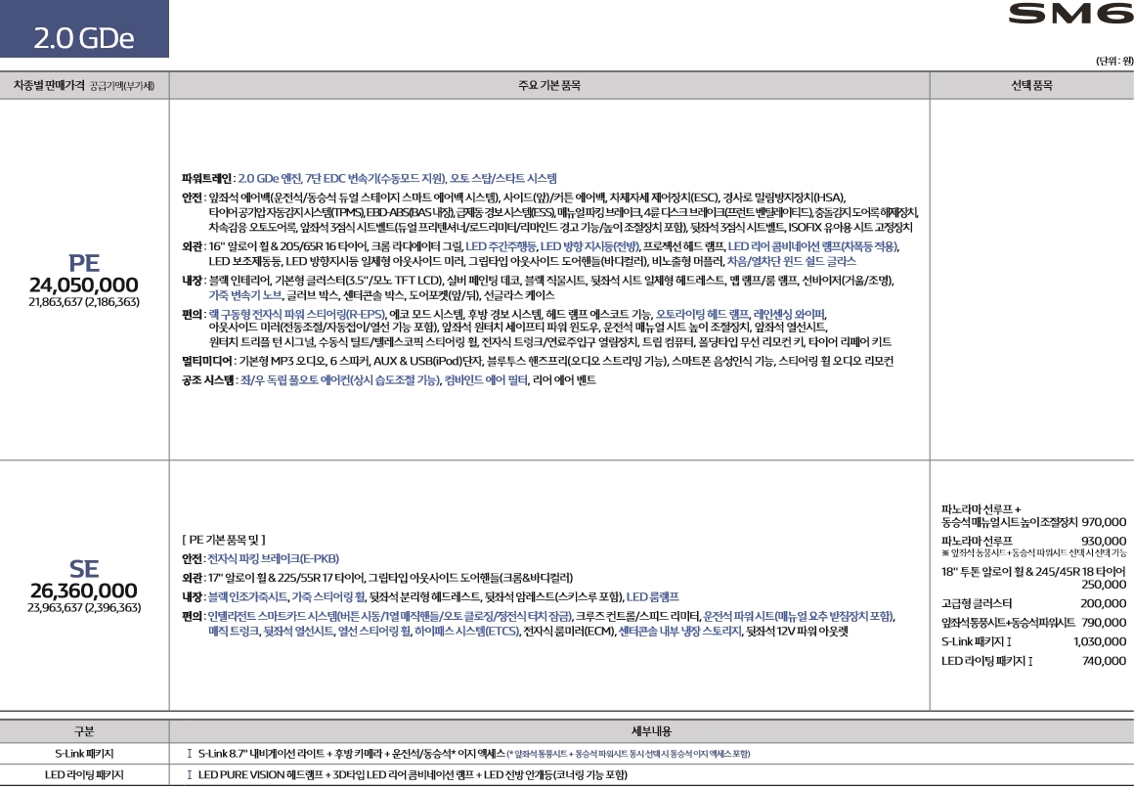Click the 파노라마 선루프 option price 930,000
The image size is (1134, 788).
(x=1104, y=541)
